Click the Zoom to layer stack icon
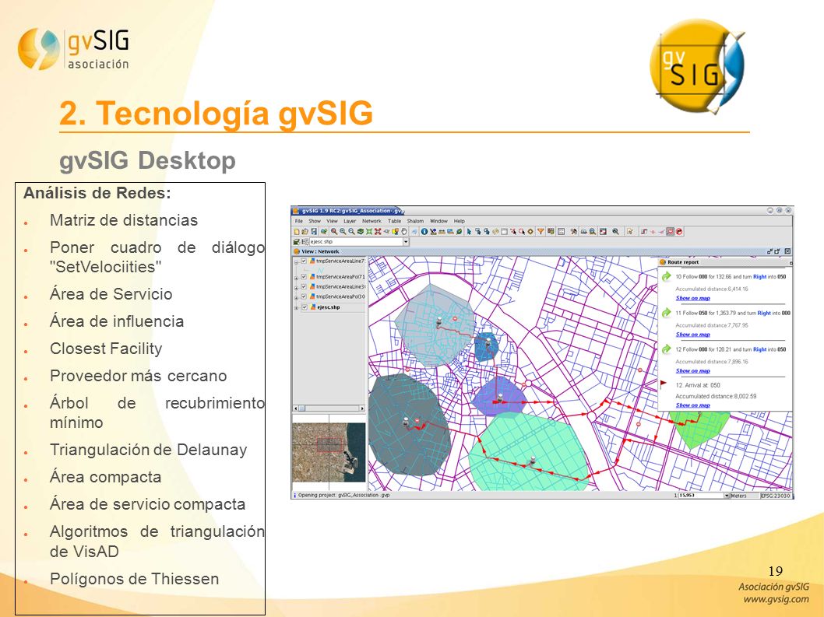 [361, 232]
